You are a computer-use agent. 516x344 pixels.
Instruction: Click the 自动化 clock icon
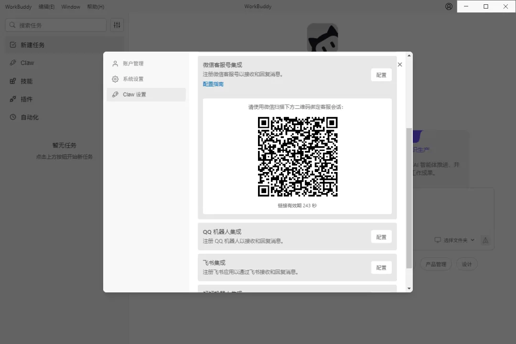[13, 117]
